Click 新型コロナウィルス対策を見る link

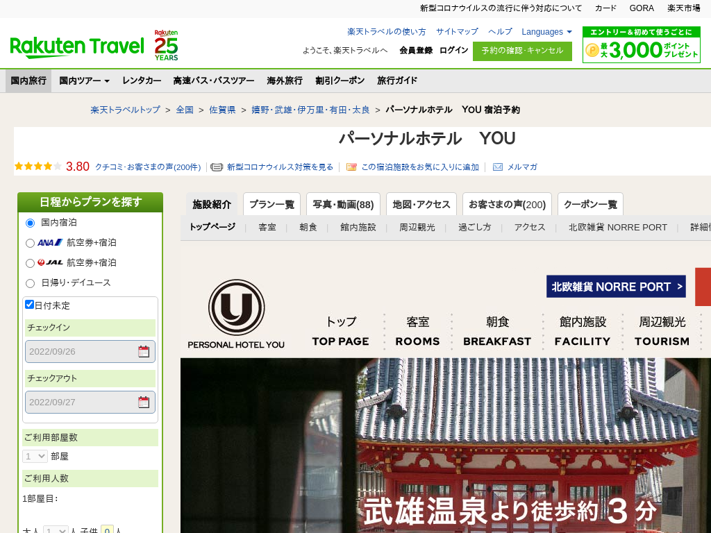tap(280, 167)
